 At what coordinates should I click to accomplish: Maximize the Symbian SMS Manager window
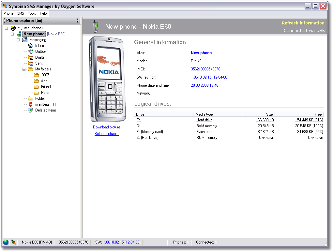click(x=315, y=6)
